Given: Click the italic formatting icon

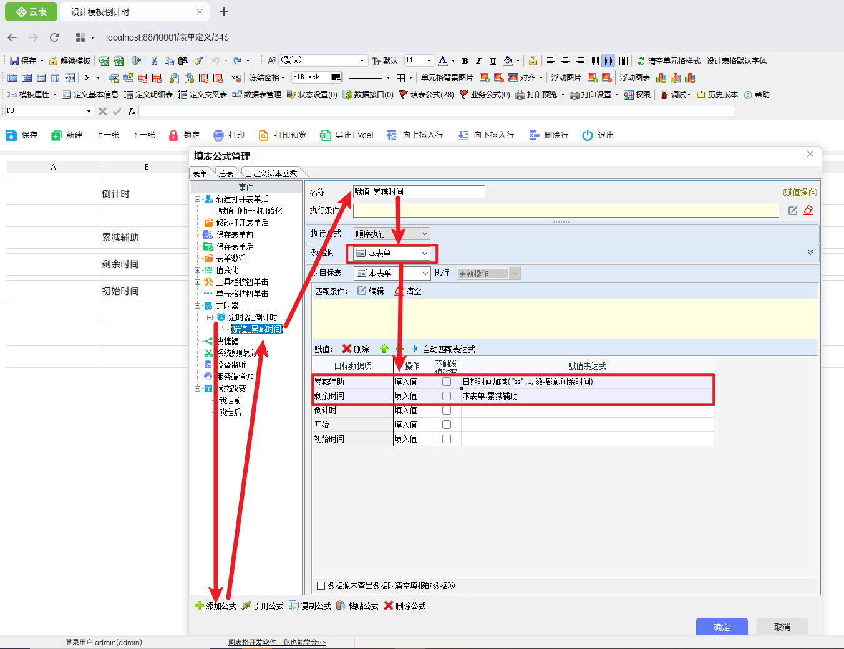Looking at the screenshot, I should (x=478, y=61).
